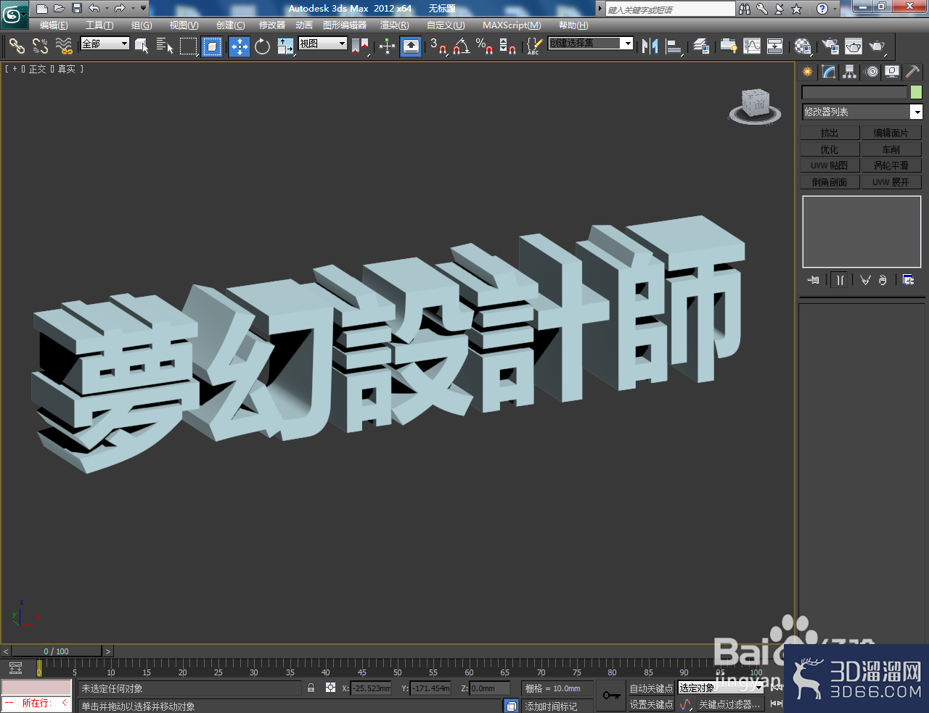
Task: Open the redo history dropdown arrow
Action: [132, 9]
